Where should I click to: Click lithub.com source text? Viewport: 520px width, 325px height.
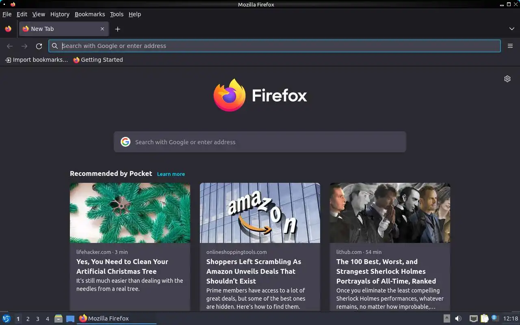349,252
